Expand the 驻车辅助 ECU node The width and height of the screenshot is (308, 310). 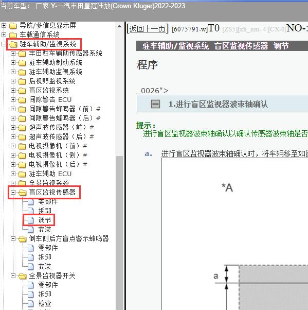point(13,174)
